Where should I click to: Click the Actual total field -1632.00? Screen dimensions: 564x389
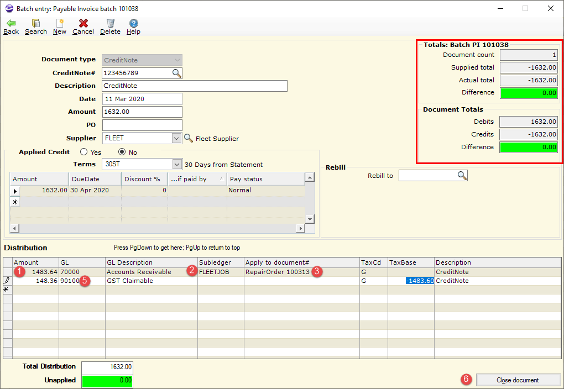pos(529,80)
